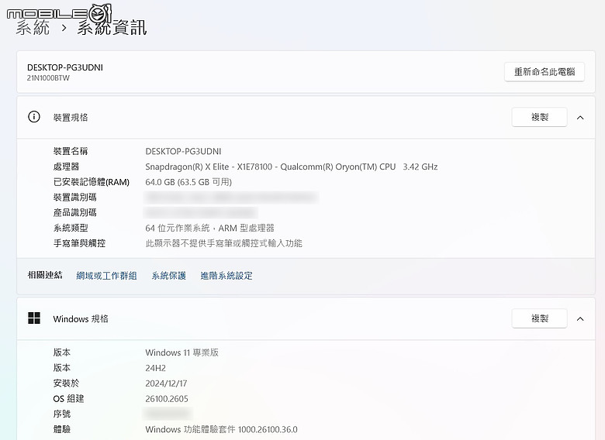Click the Windows 規格 section heading
The width and height of the screenshot is (605, 440).
click(x=81, y=319)
